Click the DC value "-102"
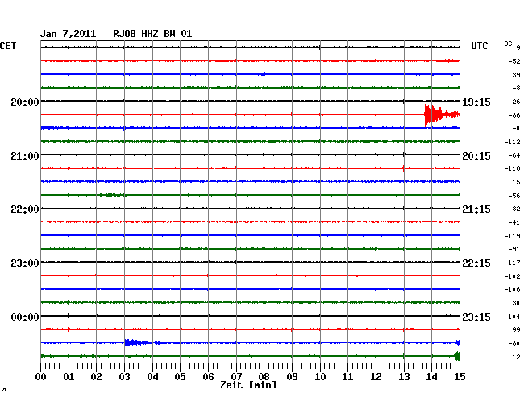Image resolution: width=524 pixels, height=398 pixels. pos(512,276)
